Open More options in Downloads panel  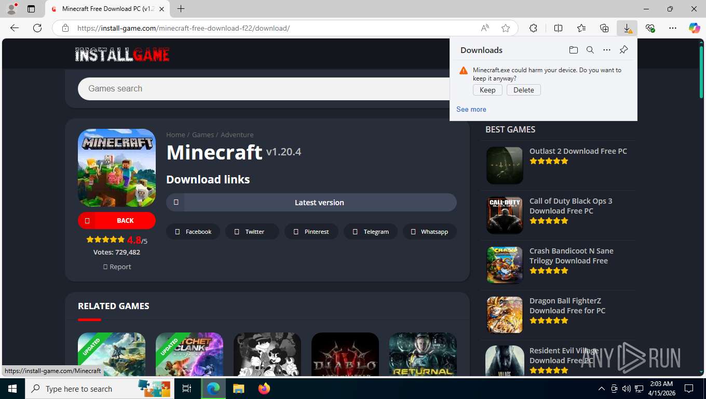tap(606, 50)
